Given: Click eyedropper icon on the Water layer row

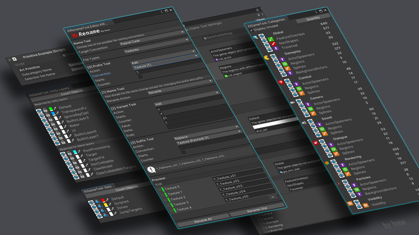Looking at the screenshot, I should pyautogui.click(x=65, y=126).
